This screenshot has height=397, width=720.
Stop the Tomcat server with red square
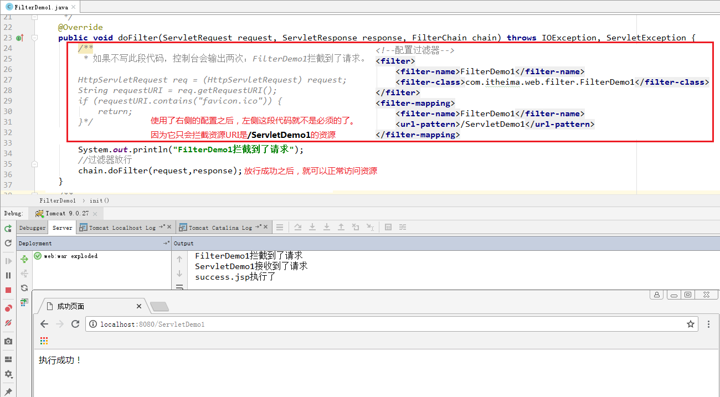pos(8,290)
